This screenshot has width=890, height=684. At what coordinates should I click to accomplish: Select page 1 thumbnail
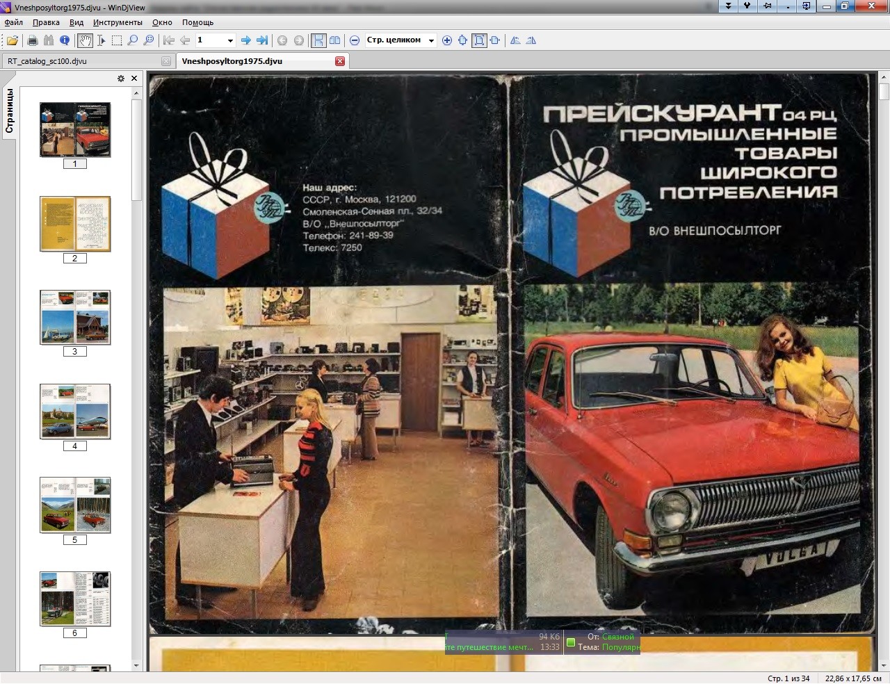pos(75,130)
